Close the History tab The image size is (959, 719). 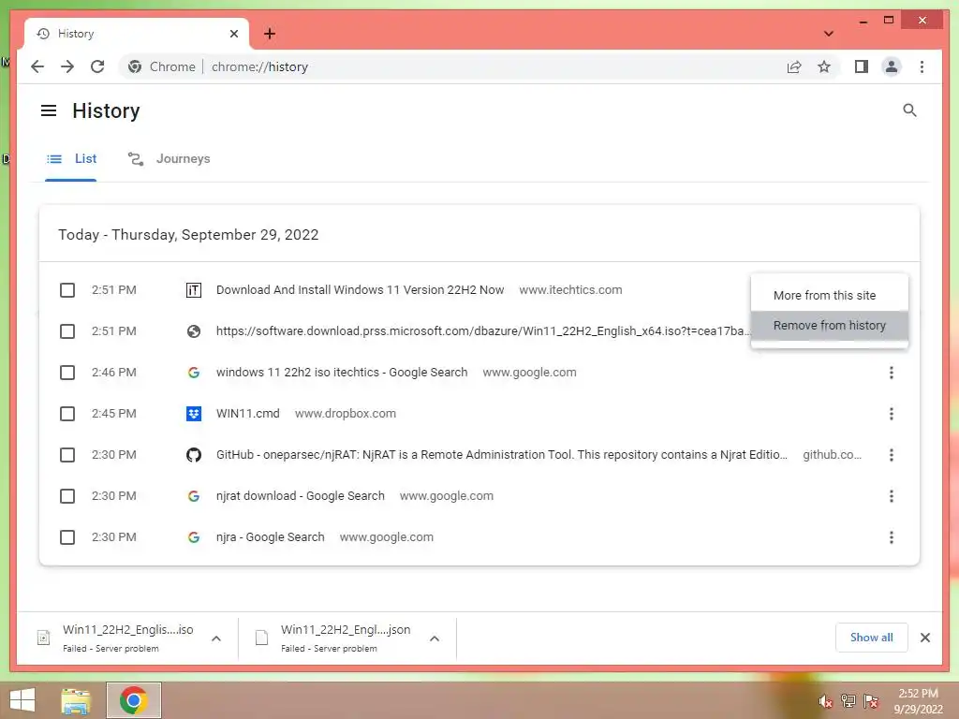tap(233, 34)
